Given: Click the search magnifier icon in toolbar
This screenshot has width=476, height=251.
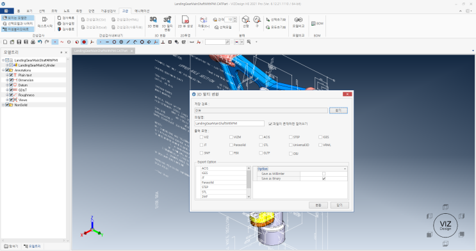Looking at the screenshot, I should [x=227, y=42].
